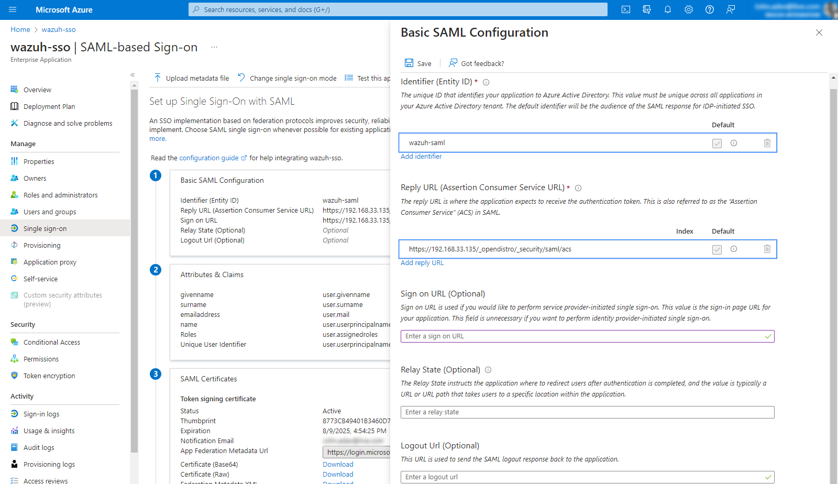The height and width of the screenshot is (484, 838).
Task: Download Certificate (Base64)
Action: pos(338,465)
